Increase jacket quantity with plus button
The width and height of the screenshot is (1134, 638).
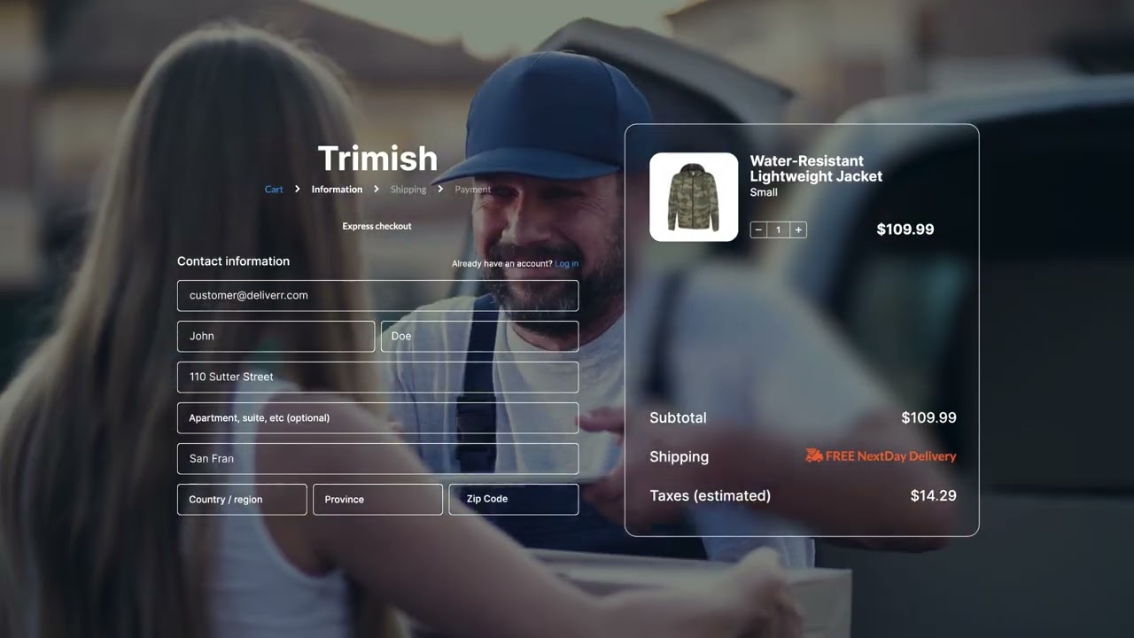798,230
